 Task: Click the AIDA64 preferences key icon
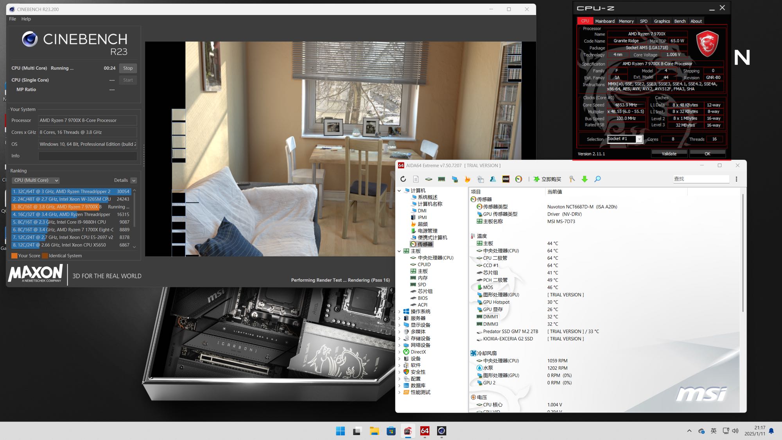click(x=572, y=179)
